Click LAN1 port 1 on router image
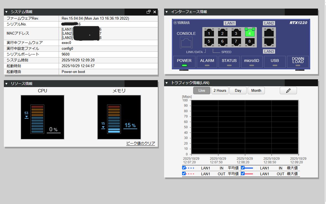Image resolution: width=326 pixels, height=204 pixels. [x=209, y=33]
